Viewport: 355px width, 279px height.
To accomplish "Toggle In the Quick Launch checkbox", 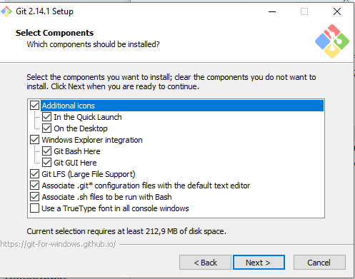I will [x=46, y=117].
